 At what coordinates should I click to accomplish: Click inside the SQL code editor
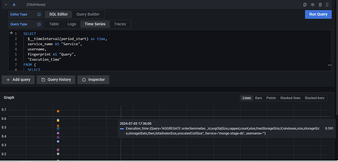pos(165,49)
